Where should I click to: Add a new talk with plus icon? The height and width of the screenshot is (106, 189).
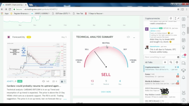pyautogui.click(x=165, y=62)
